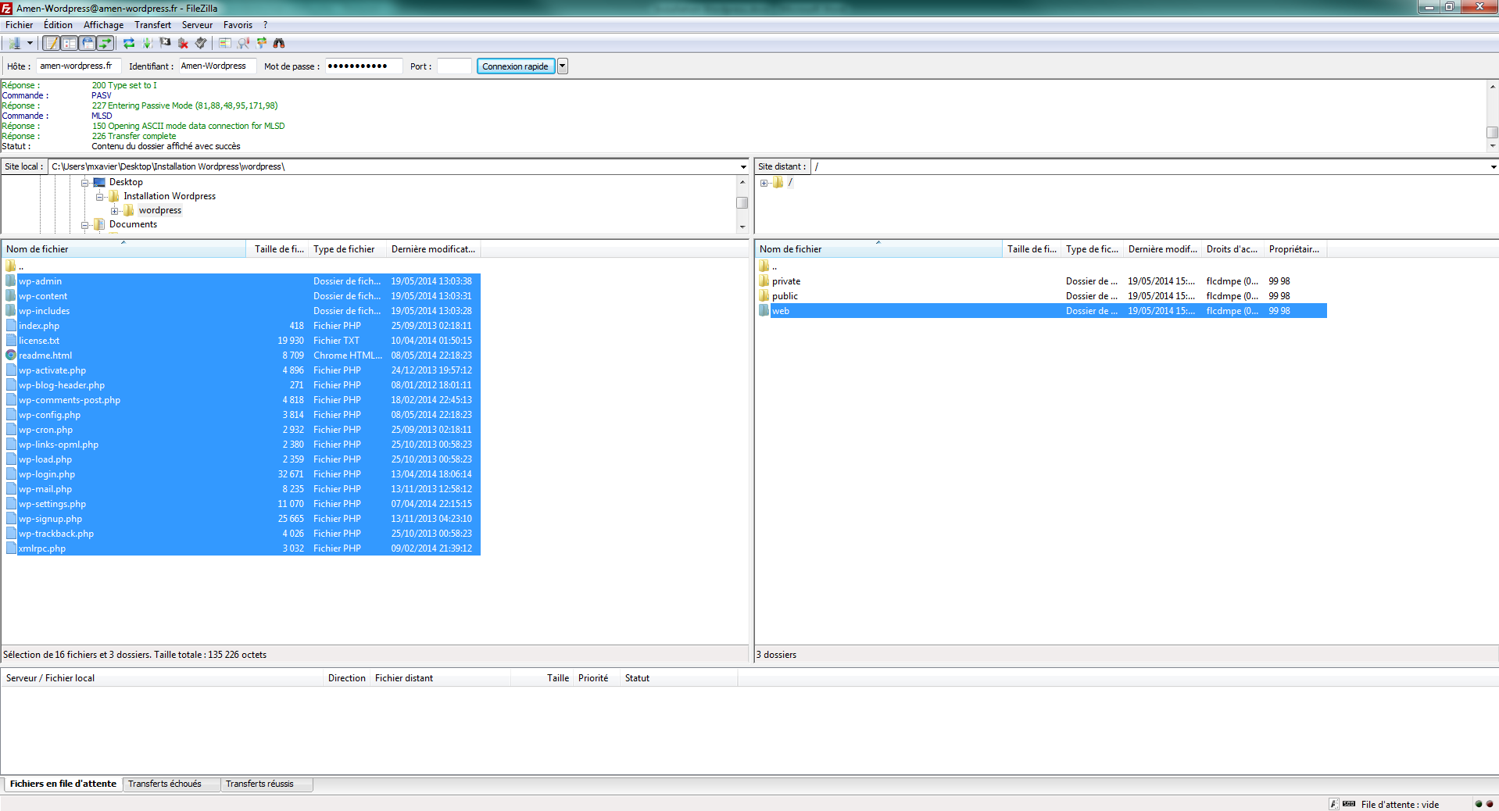Click the data type indicator icon in status bar
The height and width of the screenshot is (811, 1499).
[1333, 804]
